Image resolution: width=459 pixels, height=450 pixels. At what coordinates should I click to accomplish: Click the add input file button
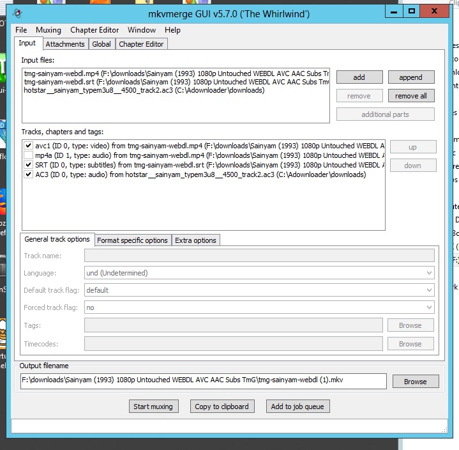[359, 77]
